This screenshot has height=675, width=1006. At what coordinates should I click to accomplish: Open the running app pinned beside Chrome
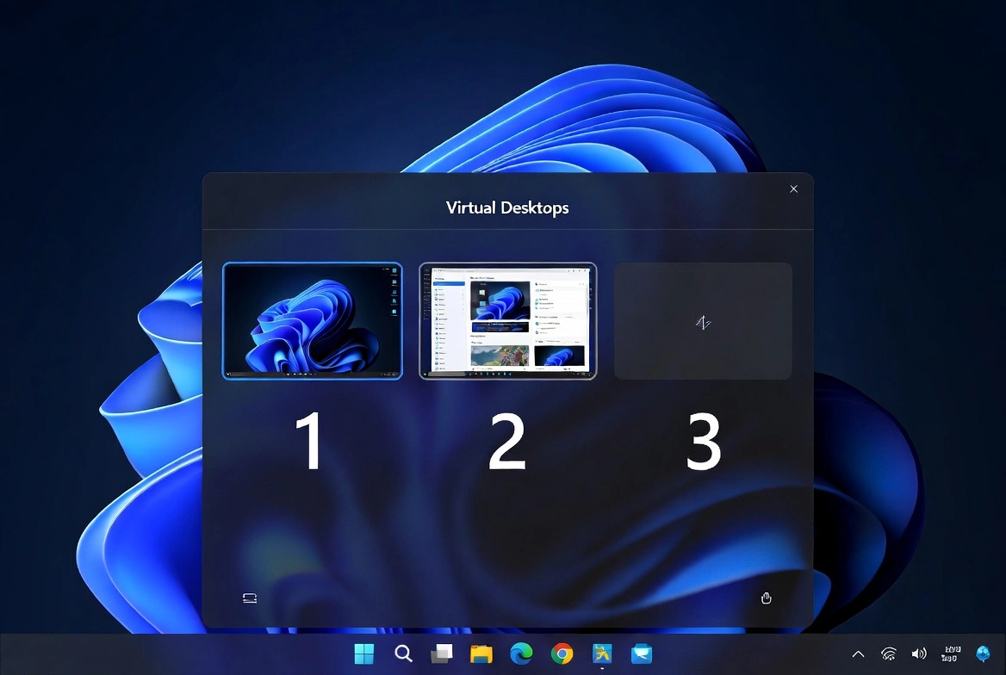(600, 653)
